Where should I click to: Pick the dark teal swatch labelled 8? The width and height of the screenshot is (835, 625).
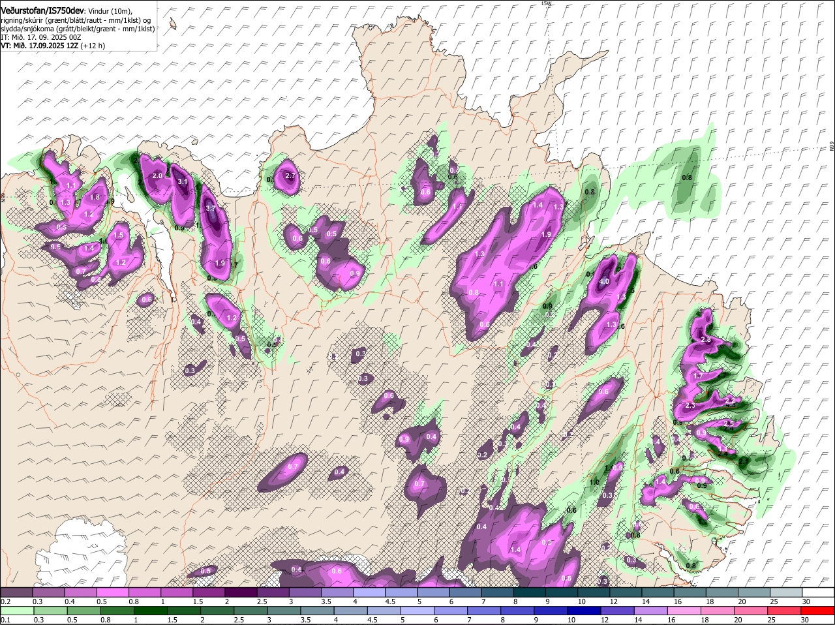click(x=528, y=592)
